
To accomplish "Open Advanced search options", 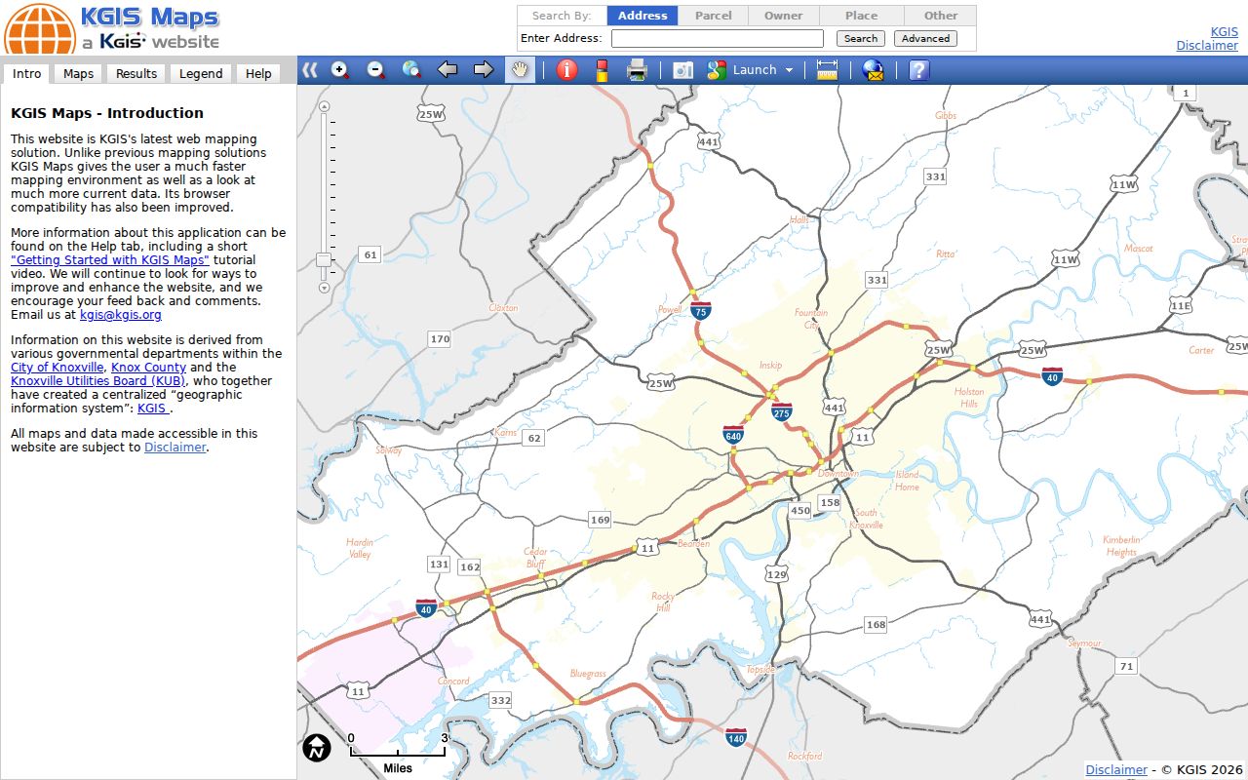I will 925,39.
